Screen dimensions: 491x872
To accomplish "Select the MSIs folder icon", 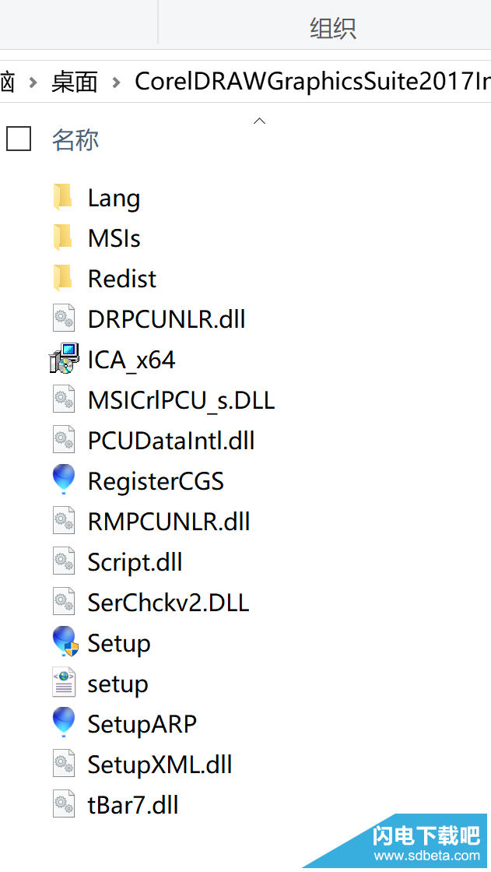I will pos(63,238).
